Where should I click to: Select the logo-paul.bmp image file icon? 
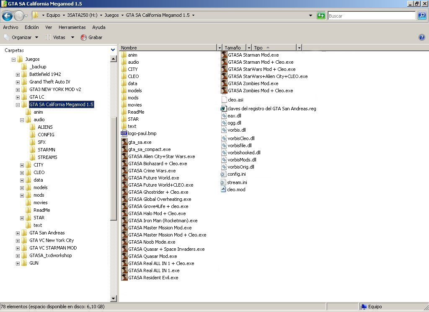point(124,133)
